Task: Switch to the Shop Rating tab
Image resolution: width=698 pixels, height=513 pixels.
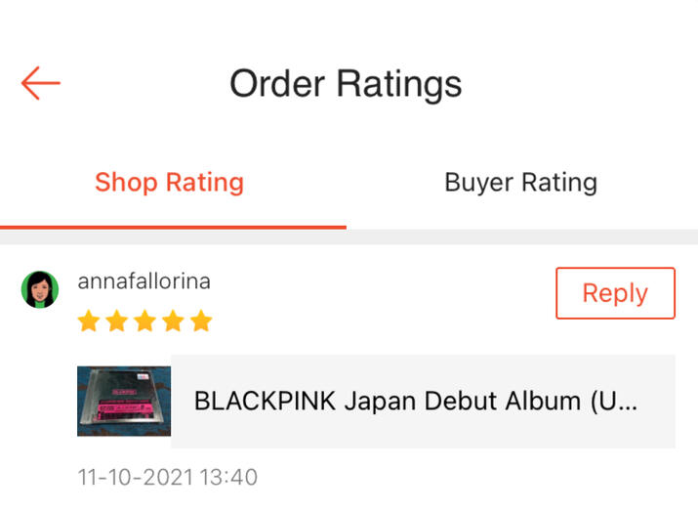Action: tap(169, 182)
